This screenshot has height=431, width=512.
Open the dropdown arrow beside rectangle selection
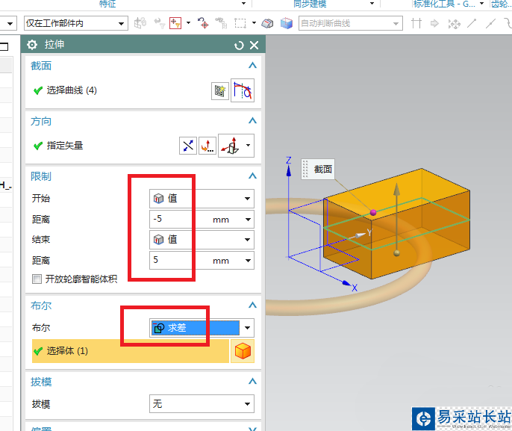254,23
